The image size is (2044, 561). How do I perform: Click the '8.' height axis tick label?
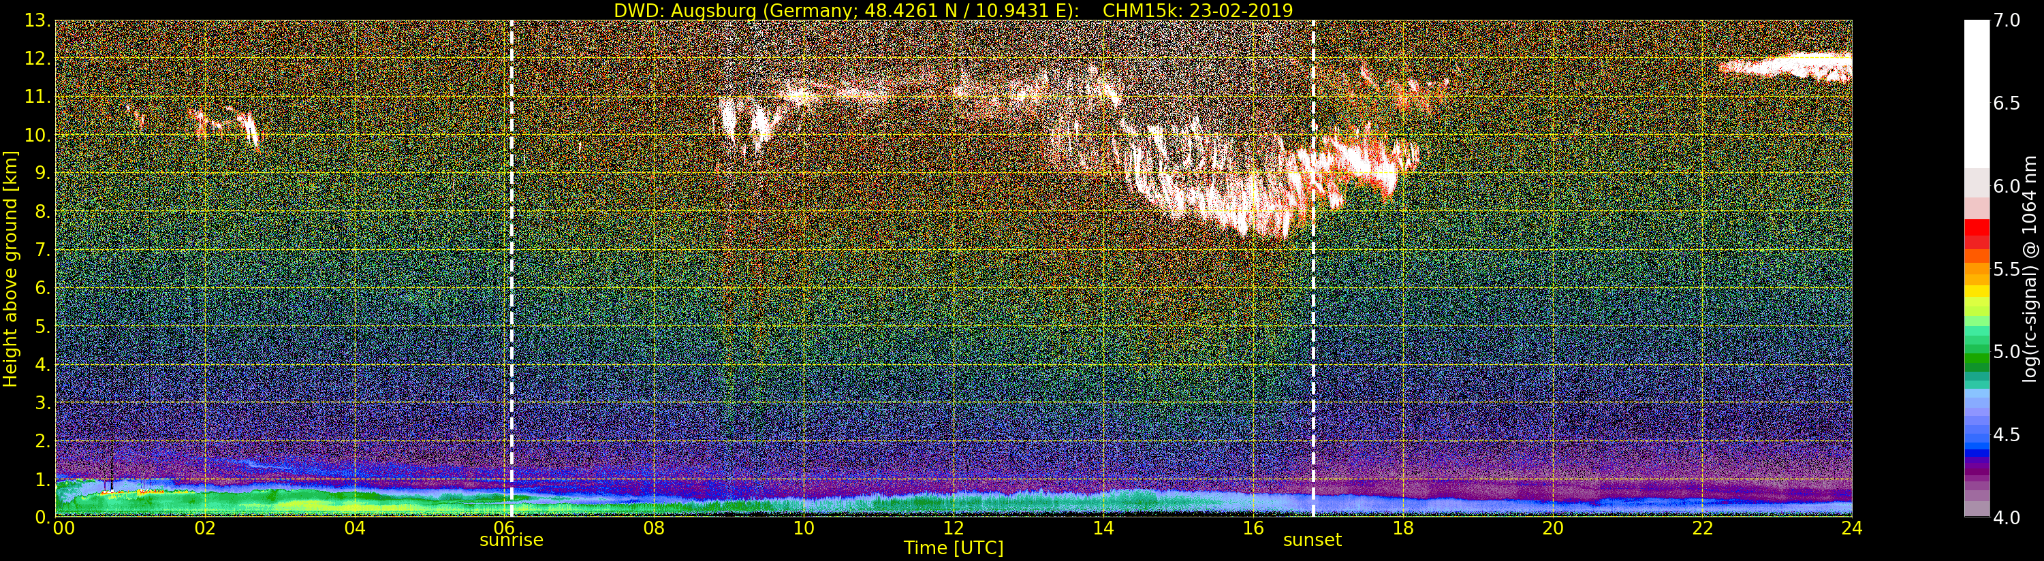(x=43, y=211)
